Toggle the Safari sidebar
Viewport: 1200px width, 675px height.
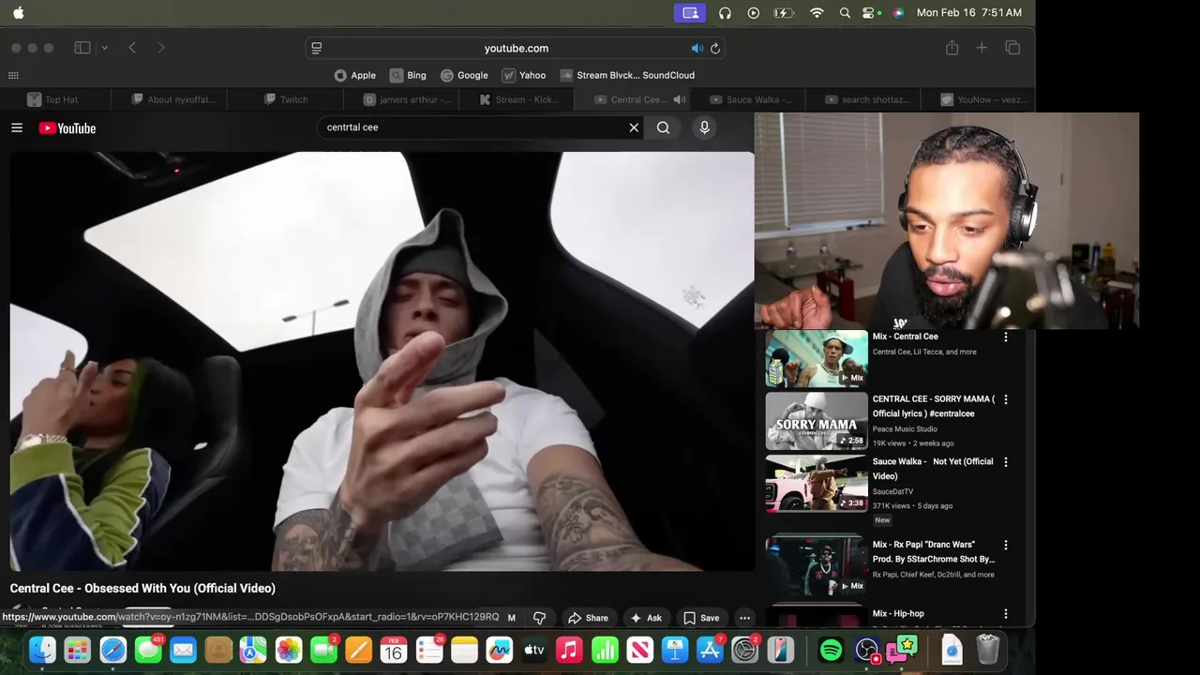tap(82, 48)
